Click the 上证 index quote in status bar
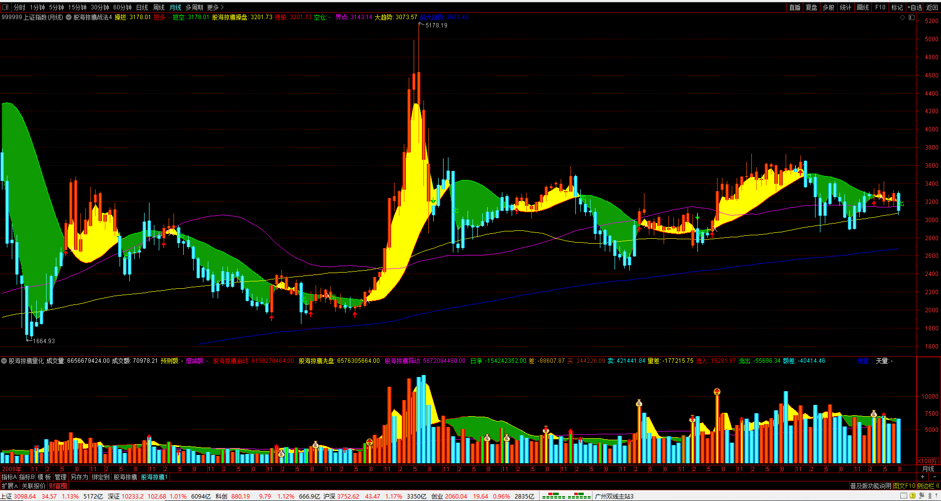 coord(51,496)
